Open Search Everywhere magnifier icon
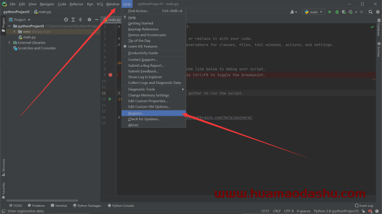Viewport: 382px width, 214px height. tap(370, 12)
